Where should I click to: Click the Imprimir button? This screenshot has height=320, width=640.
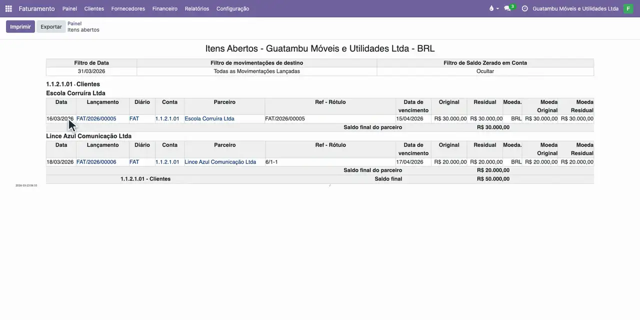20,26
